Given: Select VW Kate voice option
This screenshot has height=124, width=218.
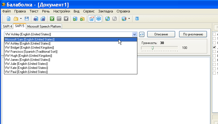Looking at the screenshot, I should tap(71, 68).
